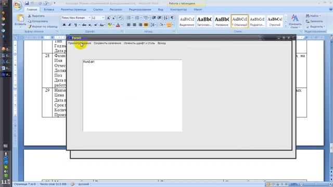Align text right
This screenshot has width=333, height=187.
pos(140,25)
